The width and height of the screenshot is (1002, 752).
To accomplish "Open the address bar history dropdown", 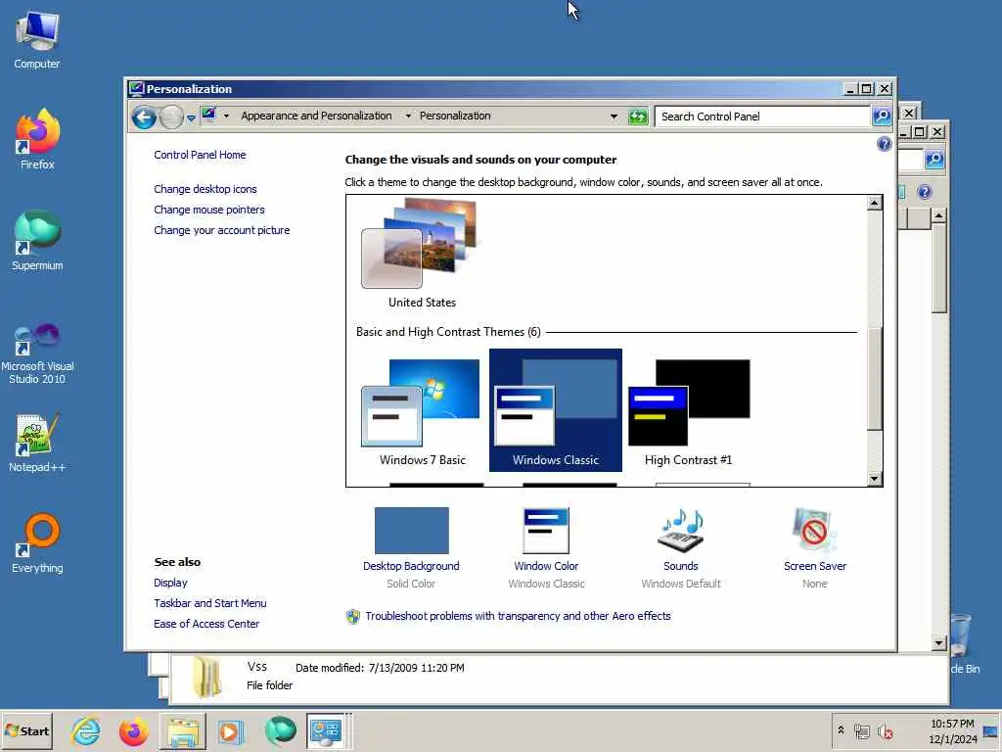I will pos(614,117).
